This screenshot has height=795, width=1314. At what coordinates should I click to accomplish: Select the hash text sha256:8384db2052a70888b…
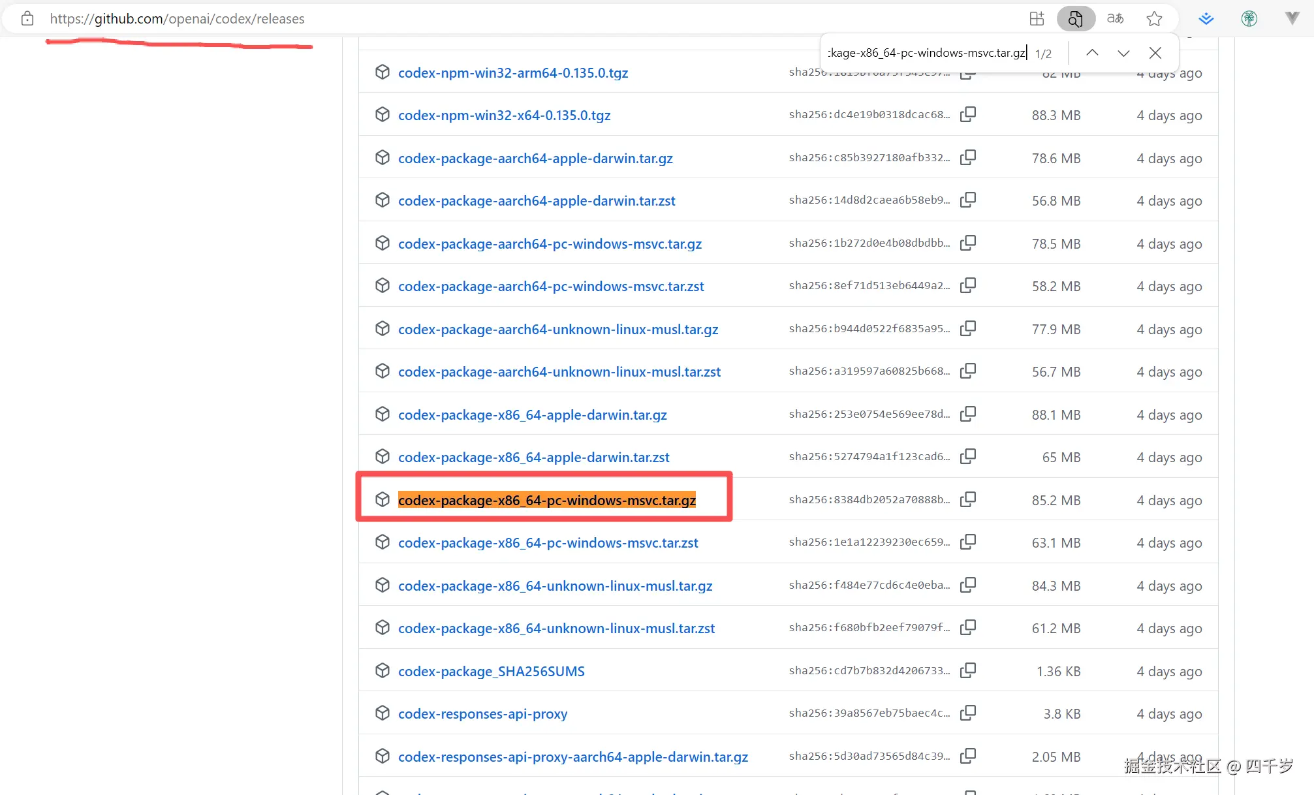pyautogui.click(x=869, y=499)
